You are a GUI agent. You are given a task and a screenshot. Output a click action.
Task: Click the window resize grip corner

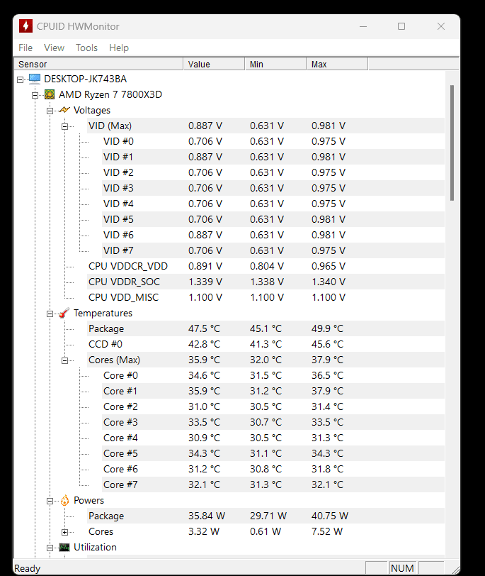(455, 570)
